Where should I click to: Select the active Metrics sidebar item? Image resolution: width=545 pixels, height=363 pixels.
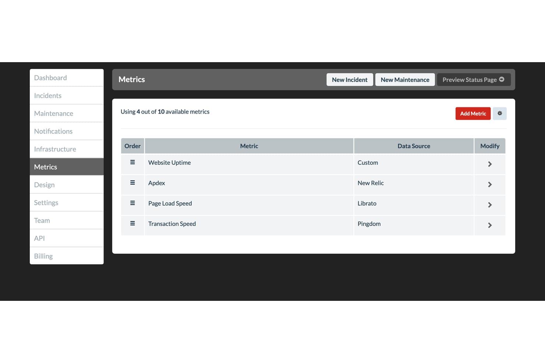click(x=67, y=167)
